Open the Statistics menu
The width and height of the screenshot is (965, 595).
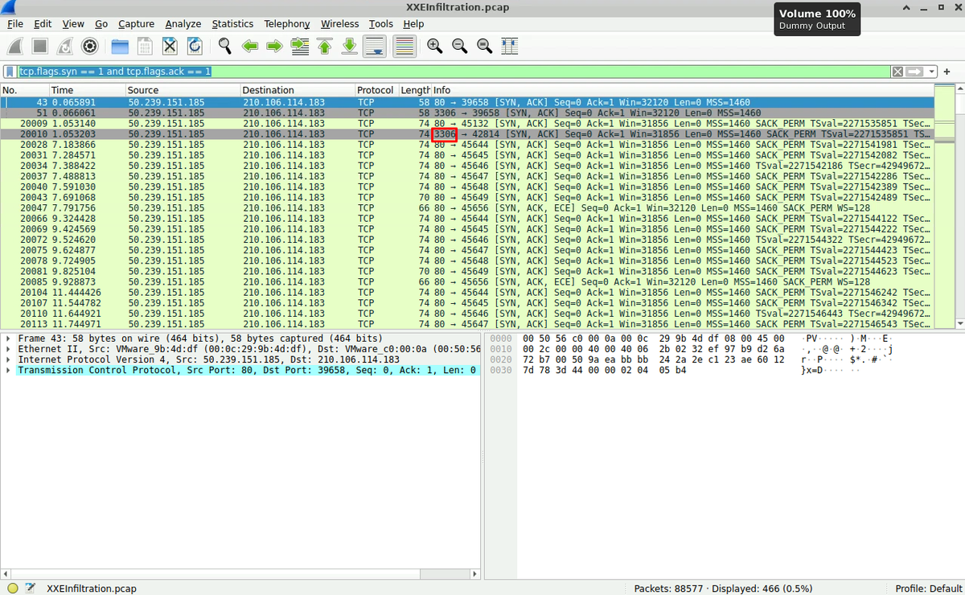click(x=232, y=24)
